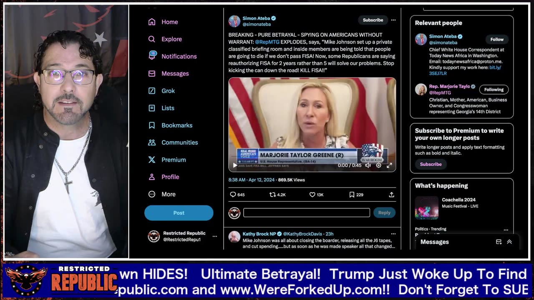Open Restricted Republic account options dots
The image size is (534, 300).
pyautogui.click(x=215, y=236)
